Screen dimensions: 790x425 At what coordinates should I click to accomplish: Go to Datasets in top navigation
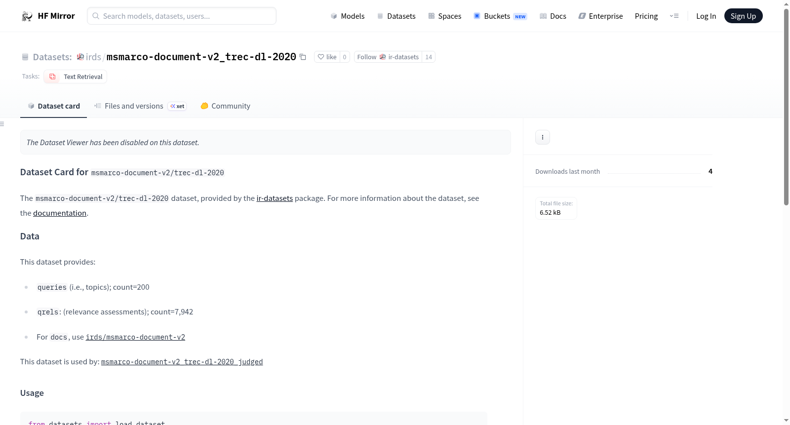click(x=396, y=16)
